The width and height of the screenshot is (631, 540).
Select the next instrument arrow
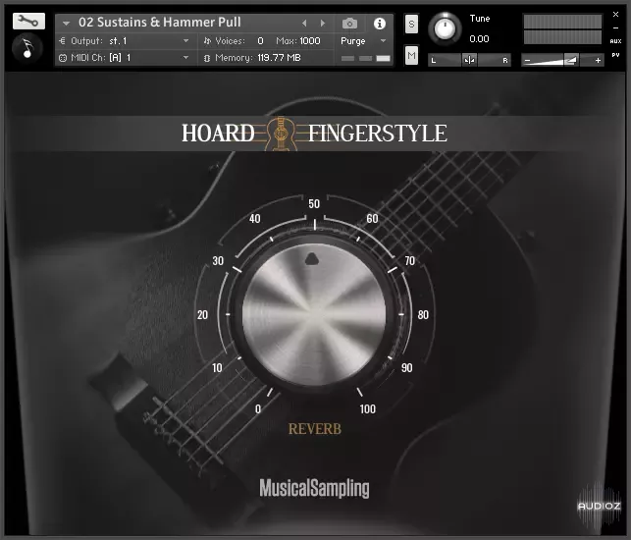coord(322,24)
